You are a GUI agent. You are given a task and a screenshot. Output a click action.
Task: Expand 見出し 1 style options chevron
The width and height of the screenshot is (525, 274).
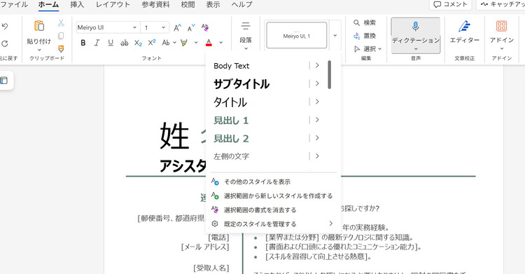317,120
